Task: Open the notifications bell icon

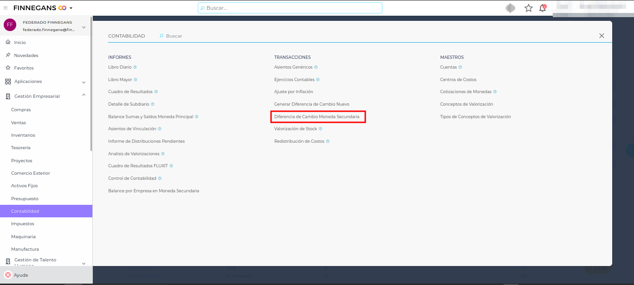Action: [x=542, y=8]
